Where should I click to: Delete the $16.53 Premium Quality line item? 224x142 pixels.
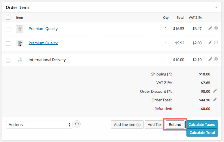pyautogui.click(x=216, y=28)
